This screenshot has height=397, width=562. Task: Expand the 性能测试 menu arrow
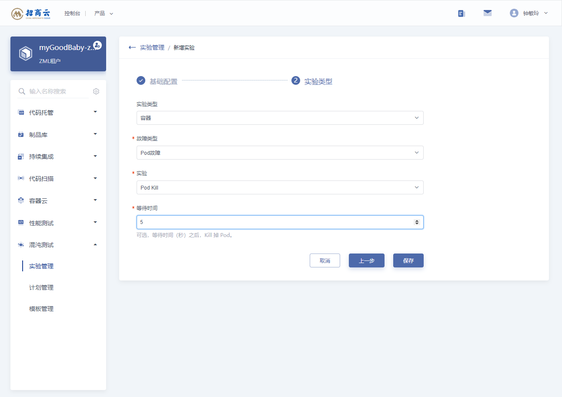[95, 222]
